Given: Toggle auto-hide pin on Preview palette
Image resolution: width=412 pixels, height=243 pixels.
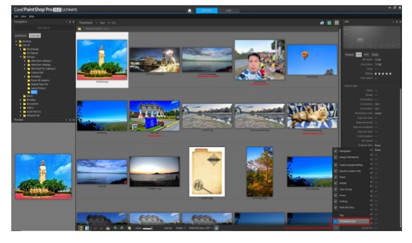Looking at the screenshot, I should (x=70, y=120).
